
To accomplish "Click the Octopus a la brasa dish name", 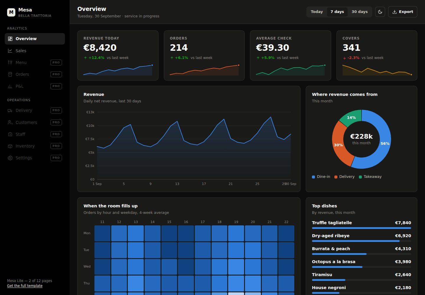I will tap(334, 262).
